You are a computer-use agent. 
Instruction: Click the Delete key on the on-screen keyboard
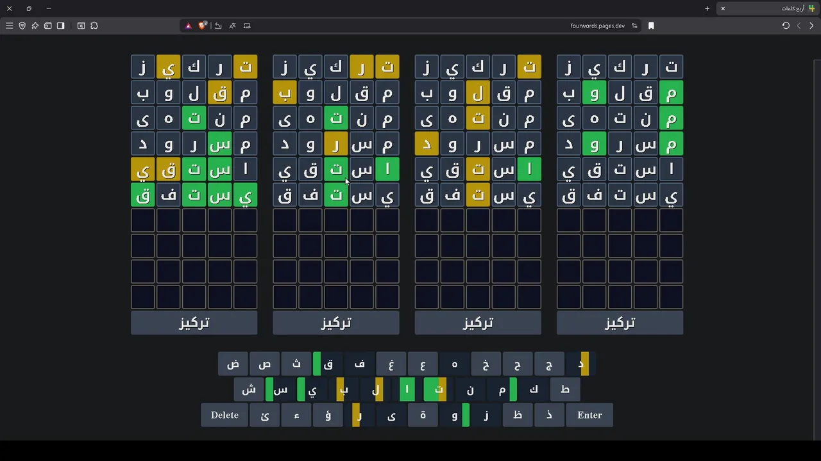pyautogui.click(x=224, y=415)
